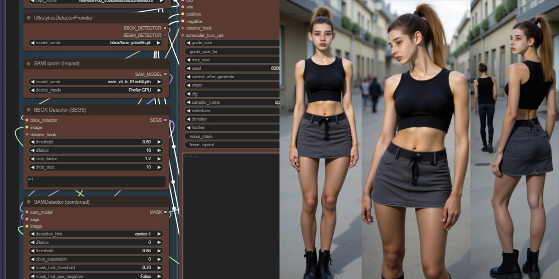Click the feather value field

pos(232,127)
